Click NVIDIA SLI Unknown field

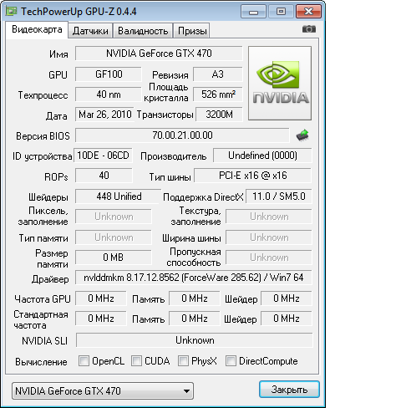(195, 340)
